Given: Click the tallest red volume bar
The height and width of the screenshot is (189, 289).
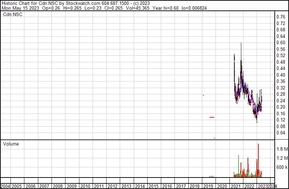Looking at the screenshot, I should pyautogui.click(x=258, y=160).
